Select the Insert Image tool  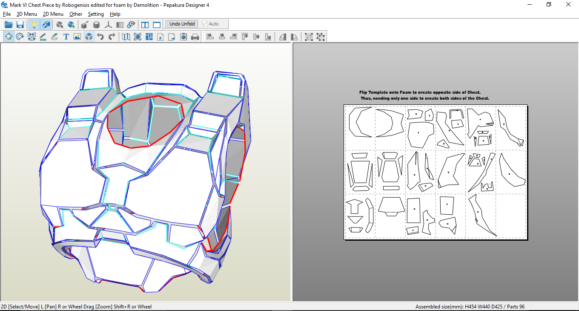coord(77,37)
